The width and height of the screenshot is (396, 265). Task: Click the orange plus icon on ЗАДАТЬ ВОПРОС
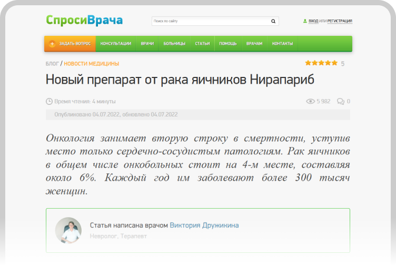[52, 44]
